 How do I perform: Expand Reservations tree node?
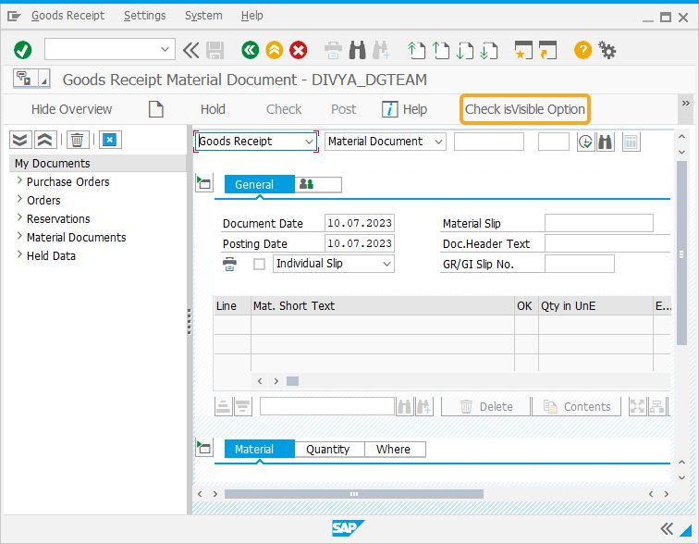tap(19, 217)
